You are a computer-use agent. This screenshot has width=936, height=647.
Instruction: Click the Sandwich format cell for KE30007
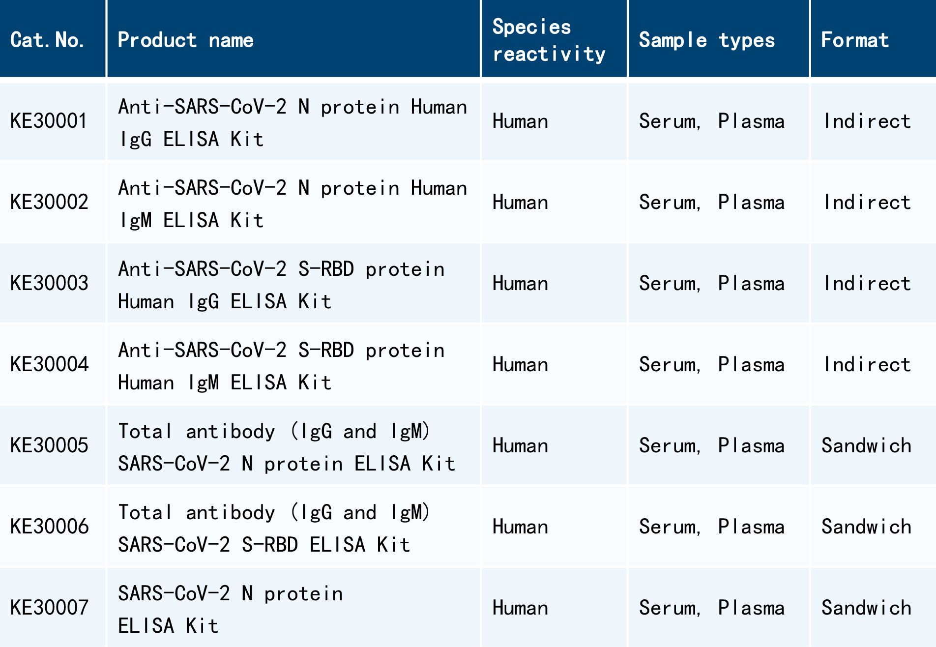(x=866, y=608)
